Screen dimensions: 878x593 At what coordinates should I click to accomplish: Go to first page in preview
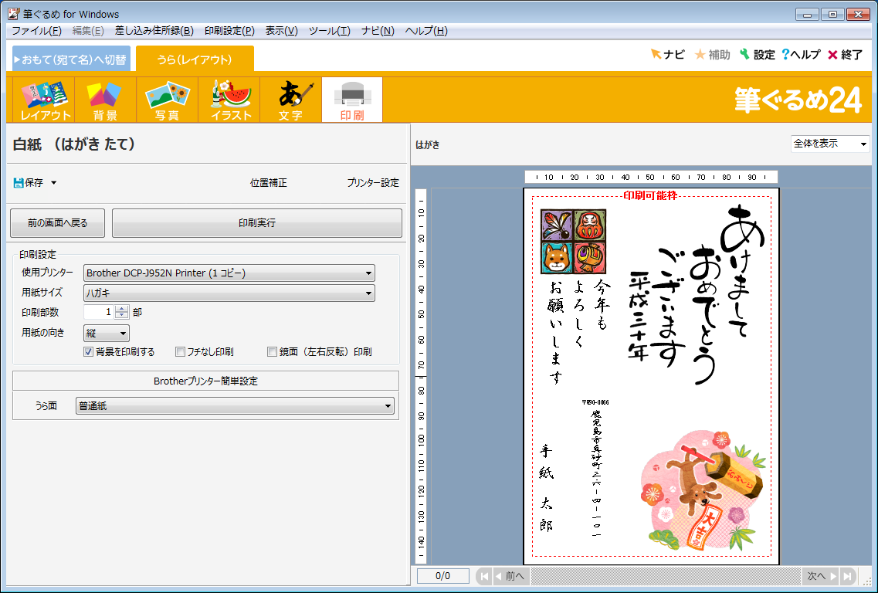point(484,576)
